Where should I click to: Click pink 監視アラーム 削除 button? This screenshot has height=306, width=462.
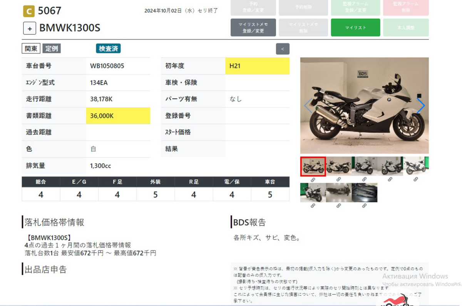click(406, 7)
